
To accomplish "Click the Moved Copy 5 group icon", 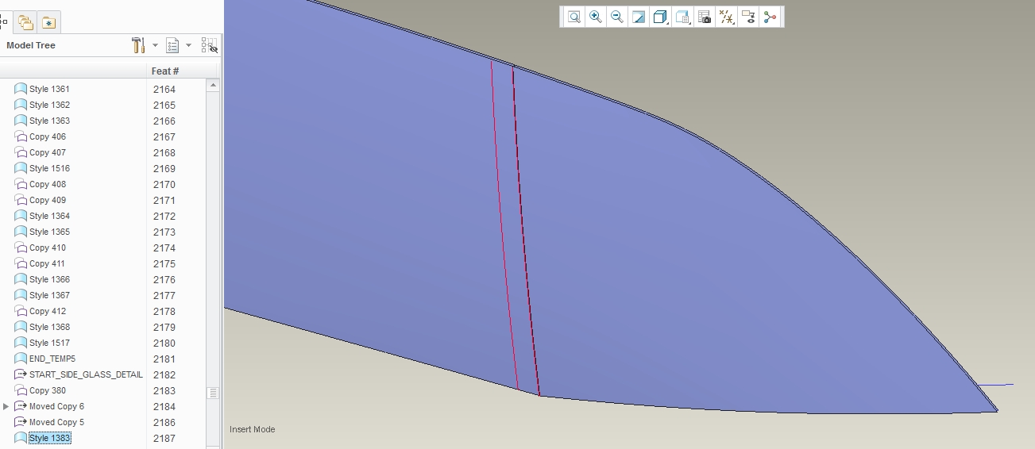I will [21, 422].
